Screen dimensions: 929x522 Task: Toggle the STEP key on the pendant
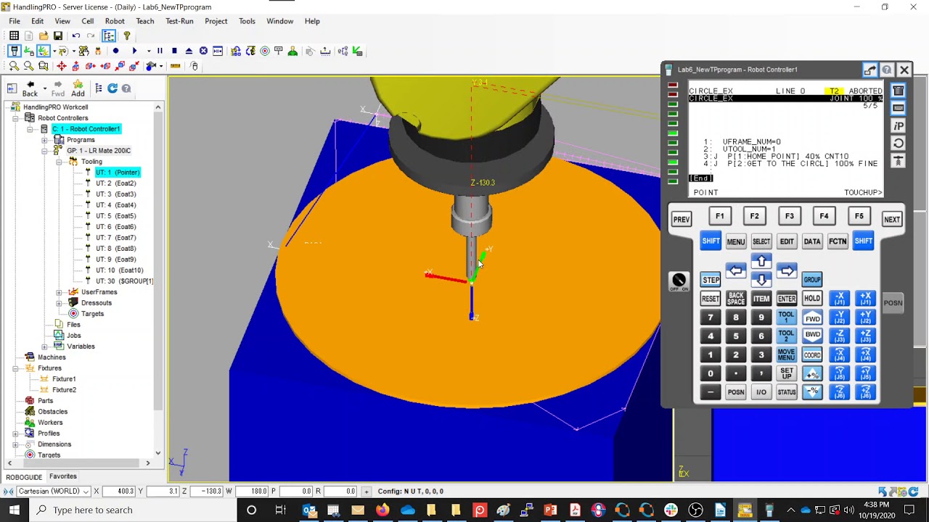click(x=711, y=280)
